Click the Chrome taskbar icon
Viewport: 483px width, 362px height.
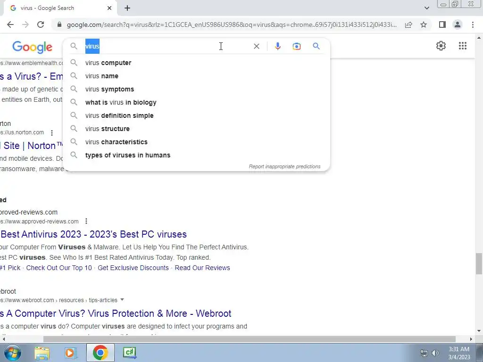click(100, 353)
